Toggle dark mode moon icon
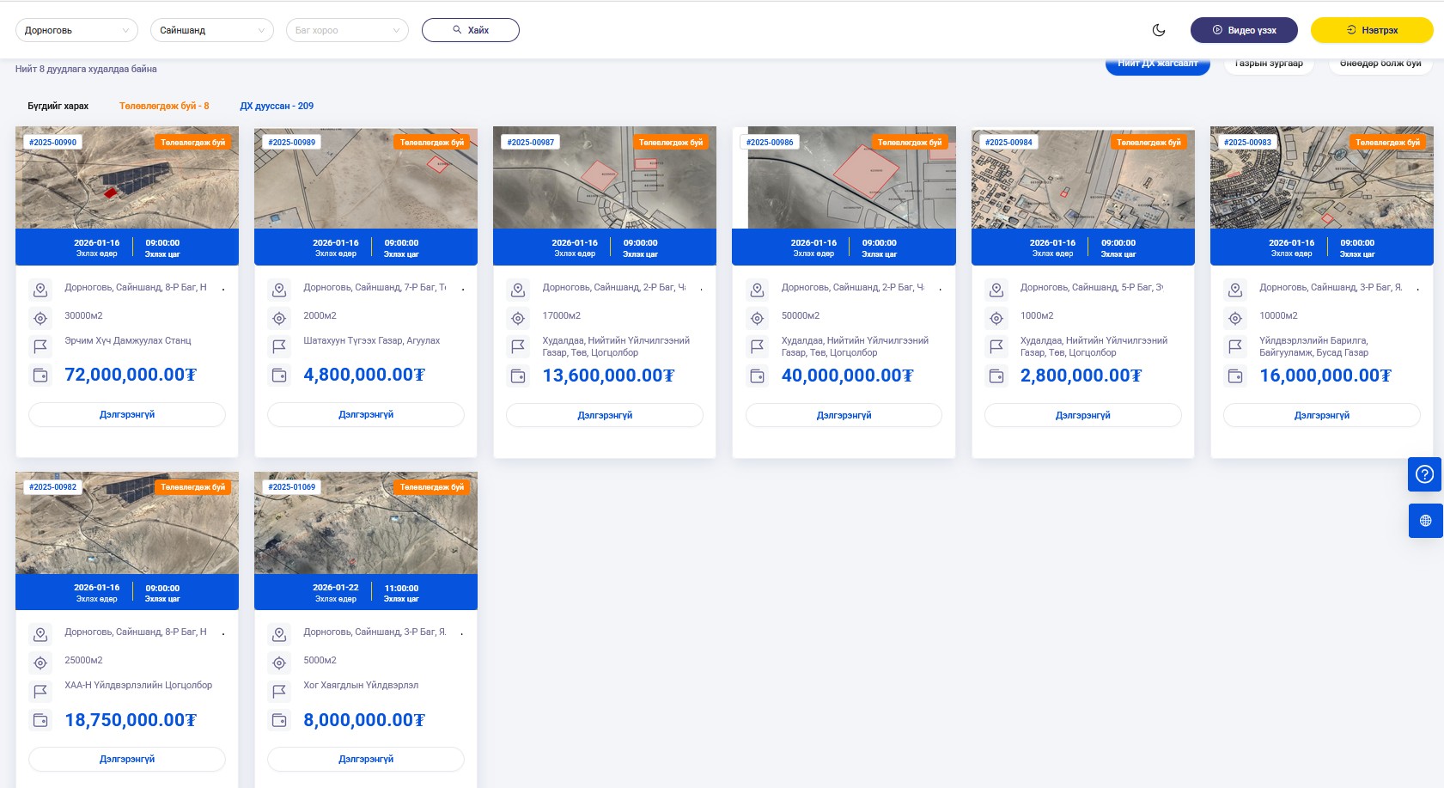The image size is (1444, 788). [1159, 30]
